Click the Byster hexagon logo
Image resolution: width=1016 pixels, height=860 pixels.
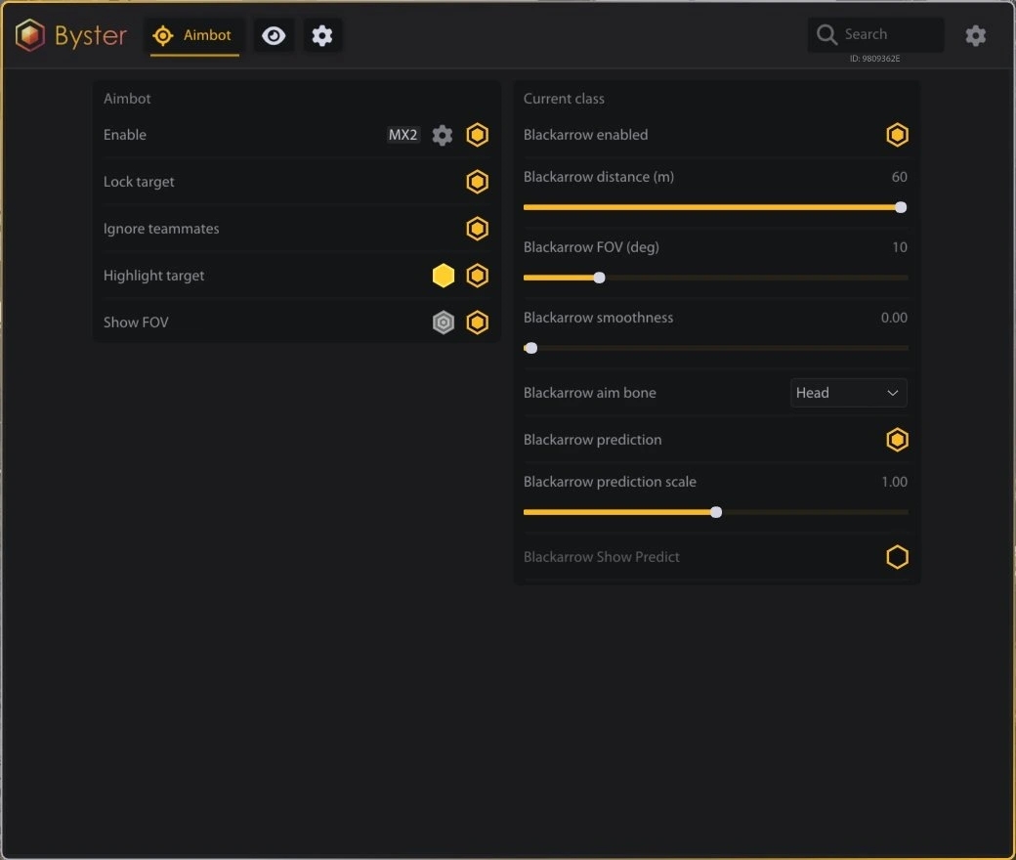[30, 34]
